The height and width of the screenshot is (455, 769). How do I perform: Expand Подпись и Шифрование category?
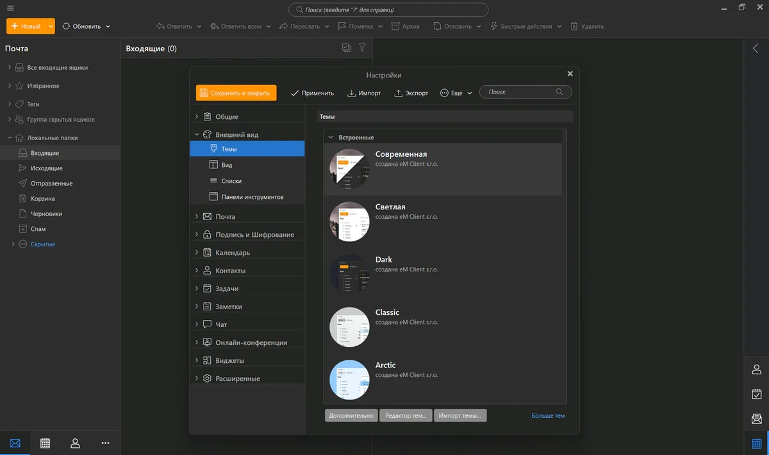[x=197, y=235]
